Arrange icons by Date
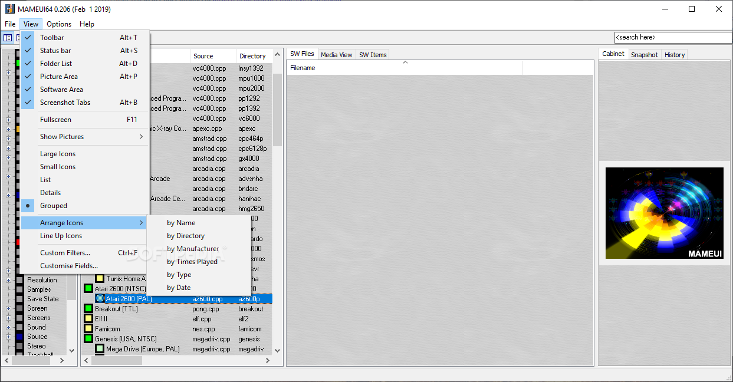Viewport: 733px width, 382px height. pos(199,288)
